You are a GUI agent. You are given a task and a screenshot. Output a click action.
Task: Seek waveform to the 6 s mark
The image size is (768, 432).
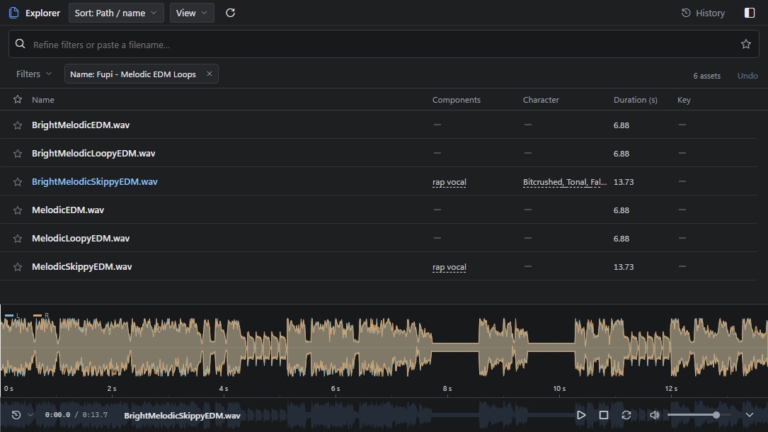tap(336, 388)
